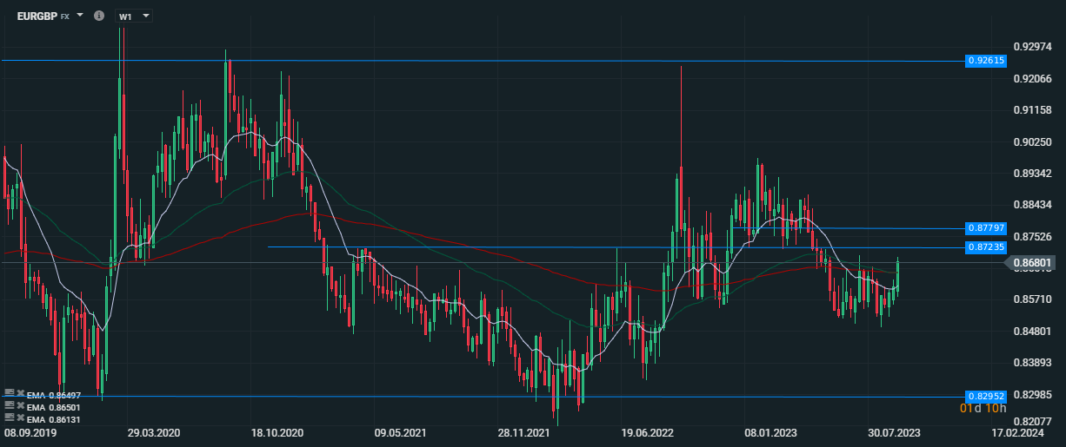Open settings for EMA 0.86497 indicator
Image resolution: width=1066 pixels, height=447 pixels.
pos(10,392)
